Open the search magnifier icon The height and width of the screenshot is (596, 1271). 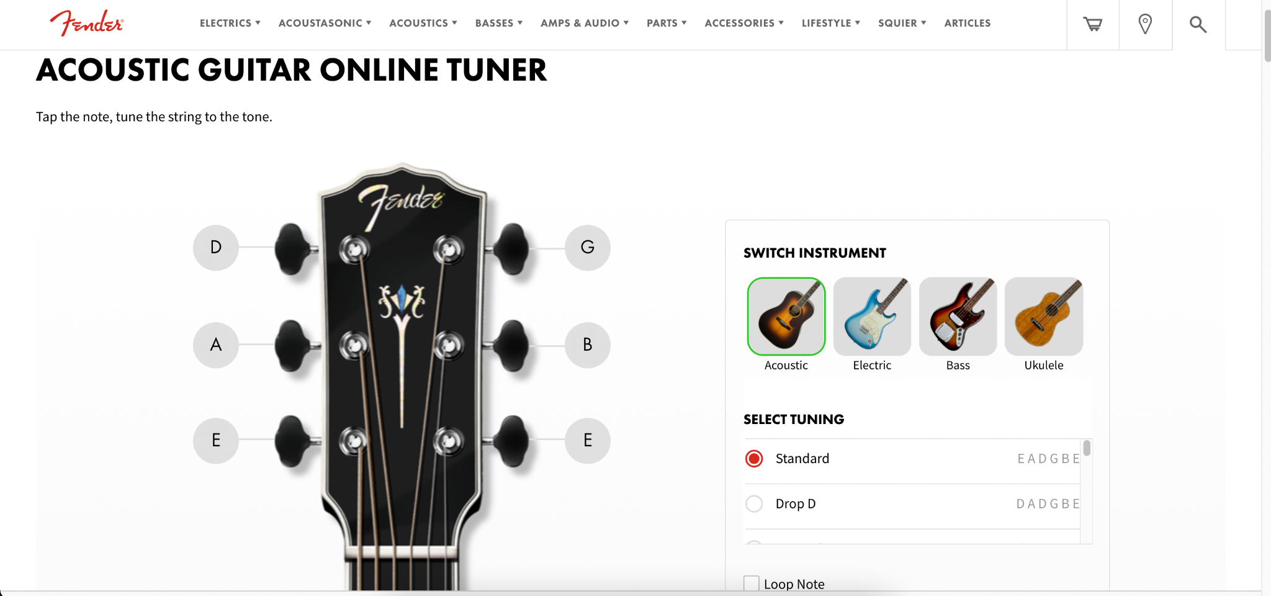1198,24
